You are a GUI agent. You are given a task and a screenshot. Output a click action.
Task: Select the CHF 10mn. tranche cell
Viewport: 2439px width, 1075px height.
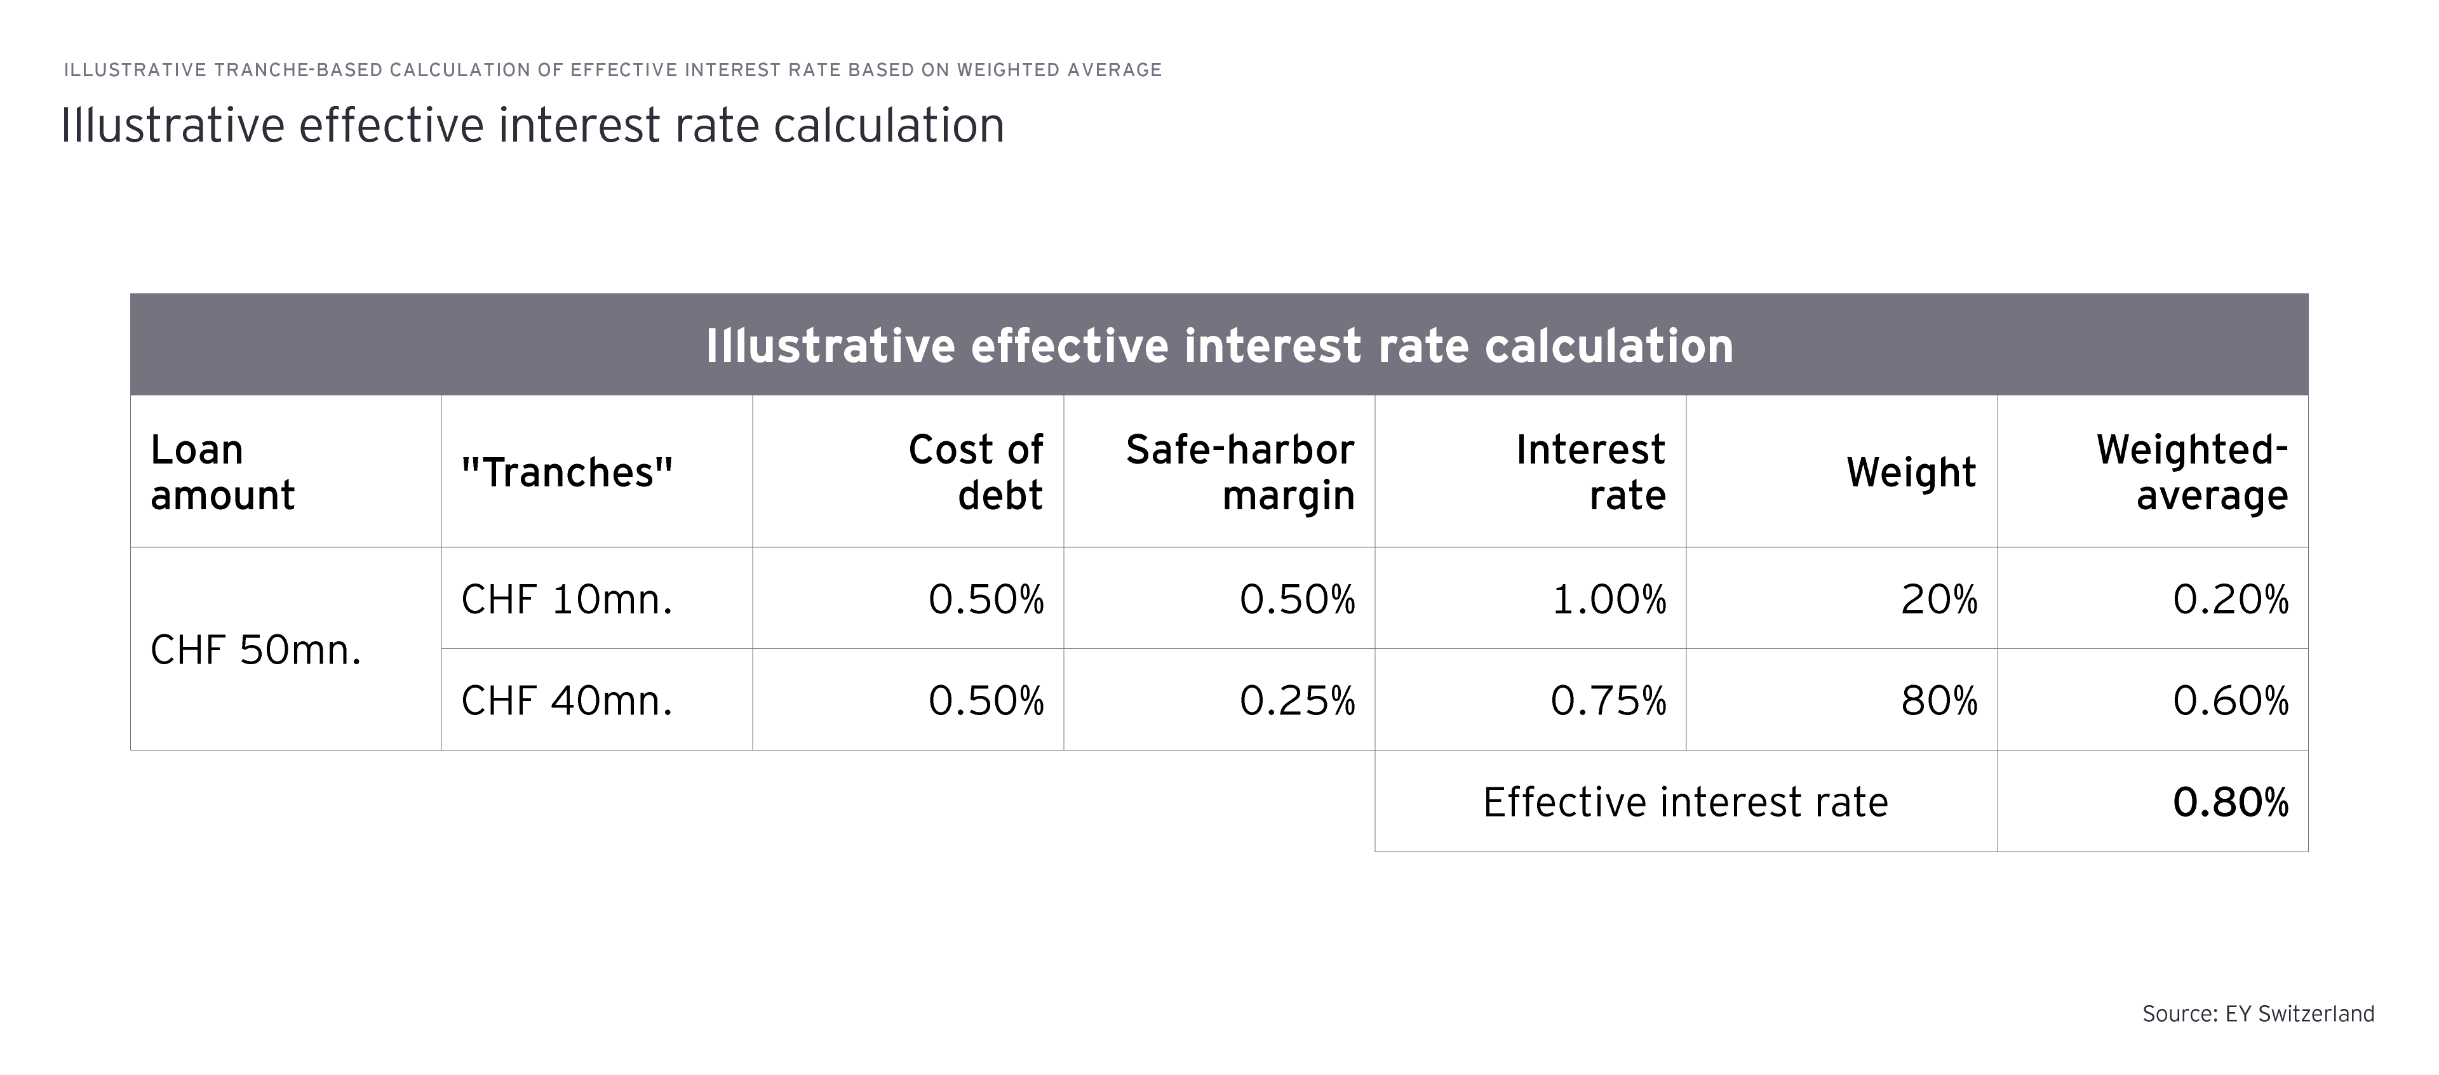(x=566, y=599)
